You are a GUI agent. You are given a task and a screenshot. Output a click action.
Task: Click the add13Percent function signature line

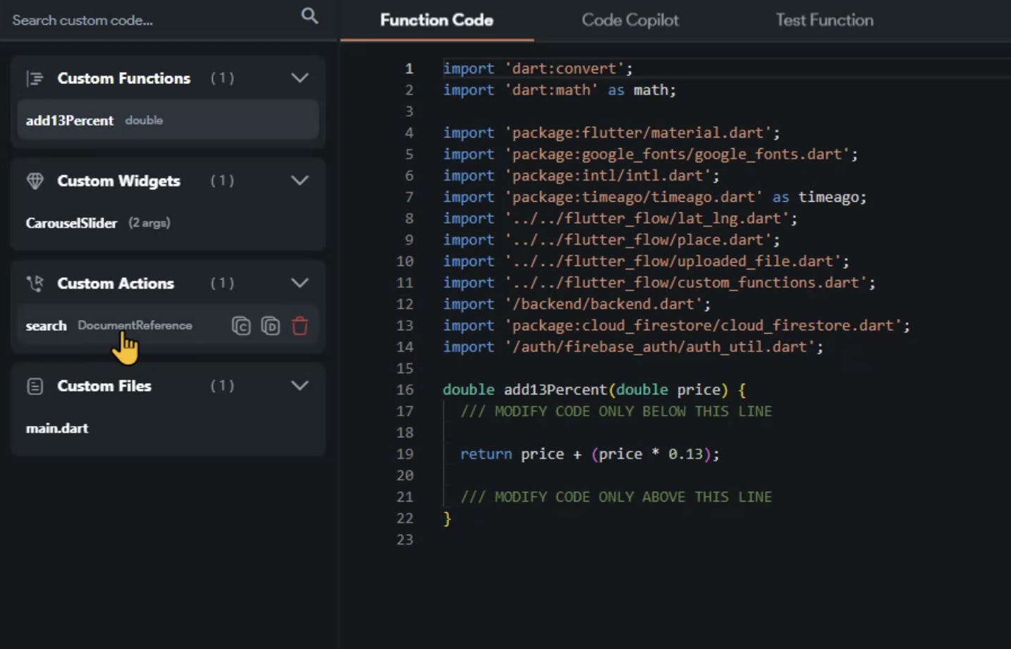(594, 389)
